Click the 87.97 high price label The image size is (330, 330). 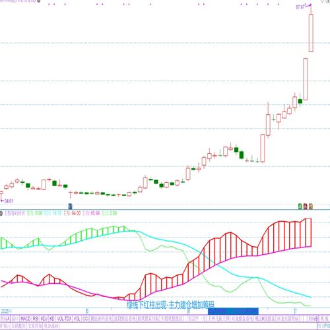pyautogui.click(x=300, y=7)
